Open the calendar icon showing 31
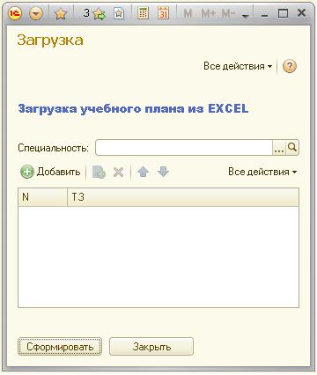This screenshot has width=317, height=375. click(x=164, y=13)
